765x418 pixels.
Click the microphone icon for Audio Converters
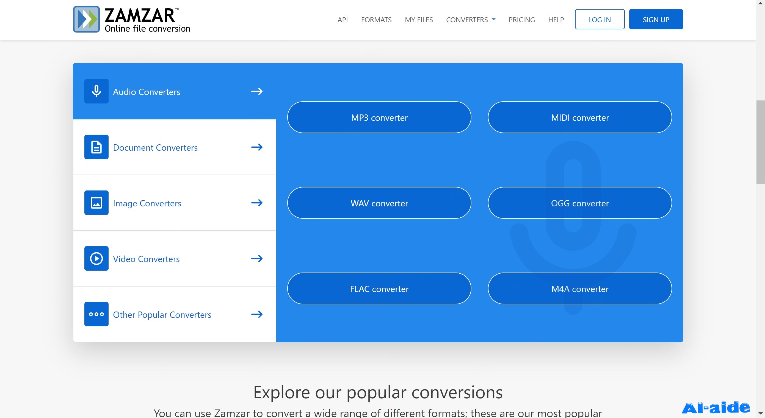click(x=96, y=91)
